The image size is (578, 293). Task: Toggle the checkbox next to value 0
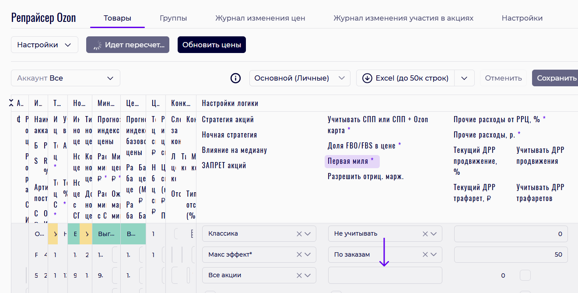[x=525, y=275]
